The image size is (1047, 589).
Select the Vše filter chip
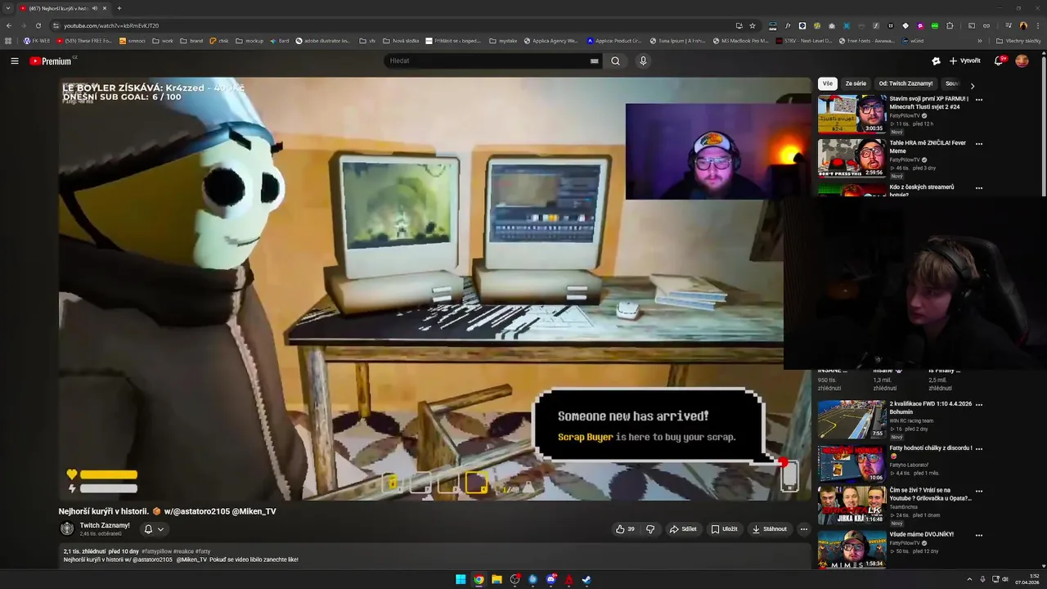pyautogui.click(x=828, y=83)
